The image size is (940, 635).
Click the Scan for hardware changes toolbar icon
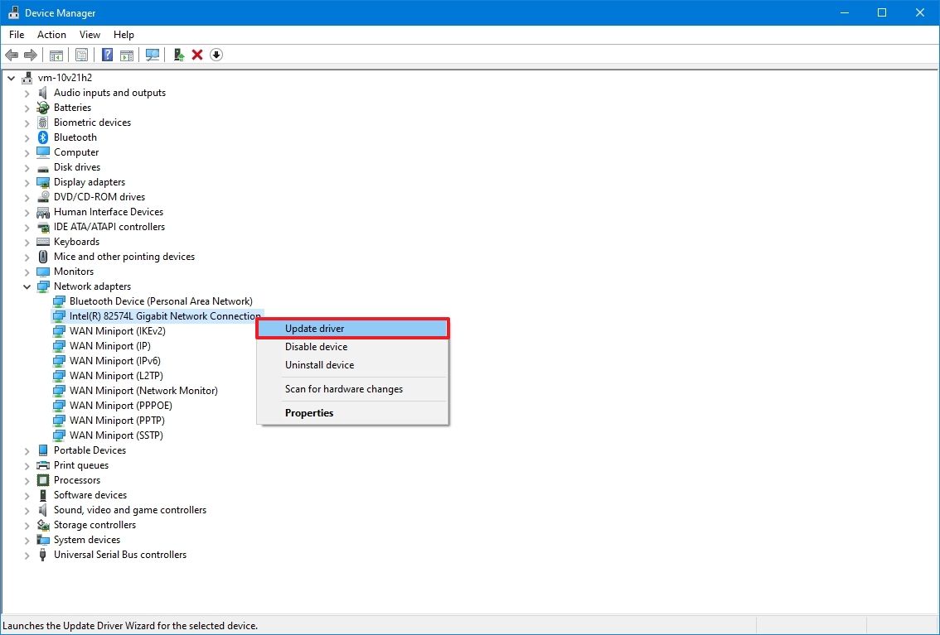coord(153,55)
